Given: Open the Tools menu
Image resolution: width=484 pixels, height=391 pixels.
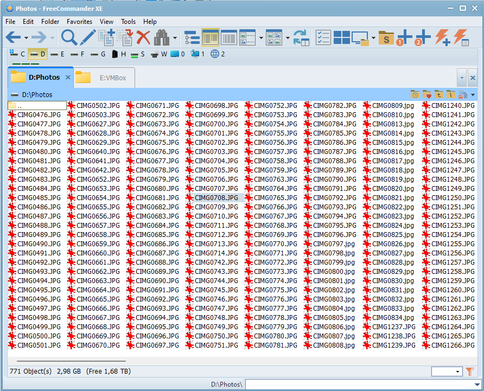Looking at the screenshot, I should [x=128, y=22].
